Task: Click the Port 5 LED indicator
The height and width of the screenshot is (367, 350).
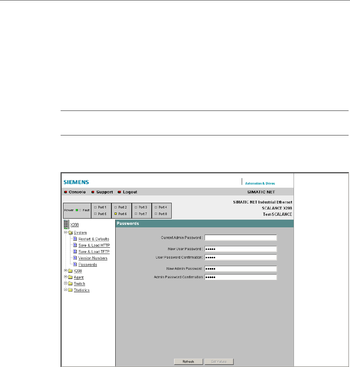Action: coord(95,214)
